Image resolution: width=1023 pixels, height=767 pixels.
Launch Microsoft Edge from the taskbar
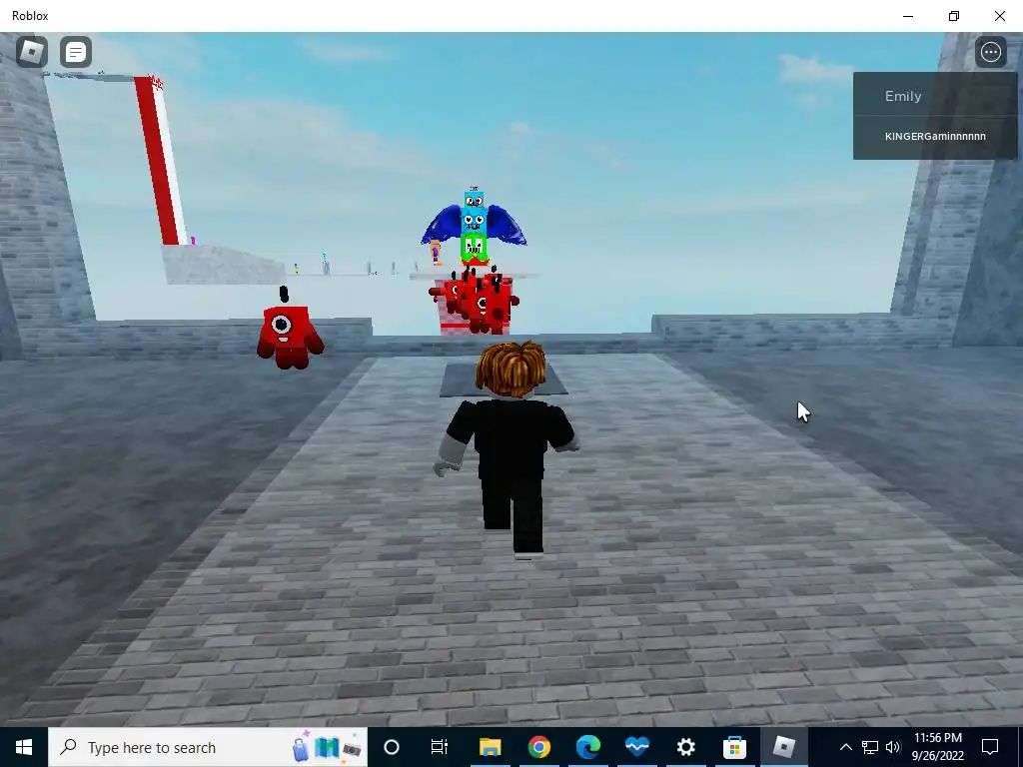tap(587, 747)
